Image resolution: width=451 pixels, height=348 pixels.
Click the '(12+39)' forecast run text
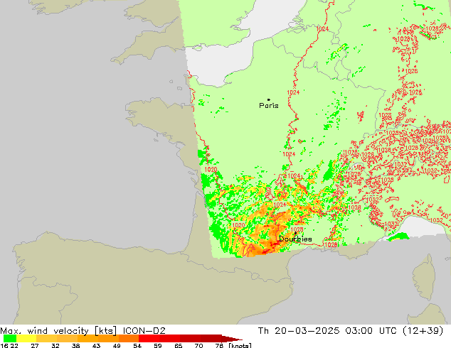(423, 331)
